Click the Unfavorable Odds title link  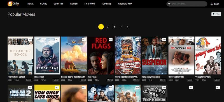pos(176,77)
